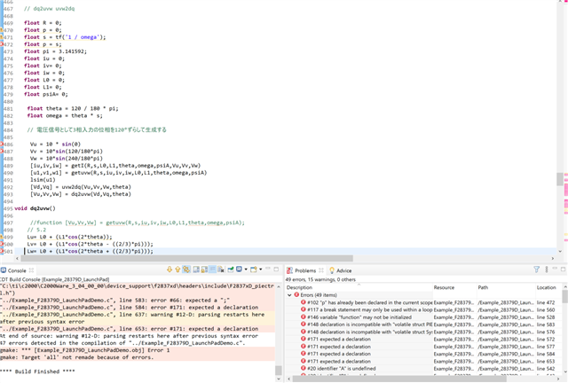This screenshot has height=383, width=568.
Task: Minimize the Problems view
Action: tap(555, 269)
